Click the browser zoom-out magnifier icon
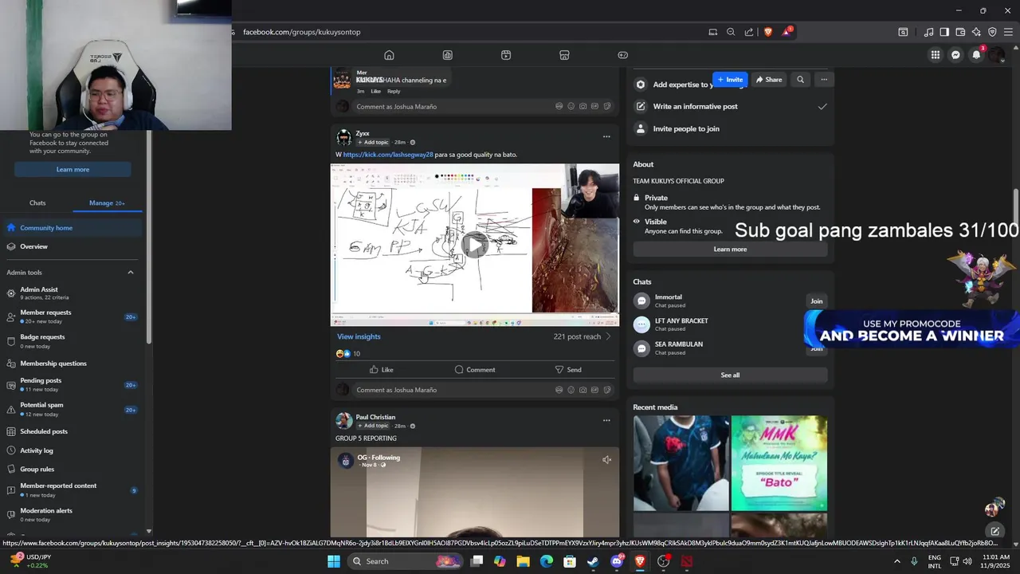Screen dimensions: 1020x574 click(x=731, y=32)
